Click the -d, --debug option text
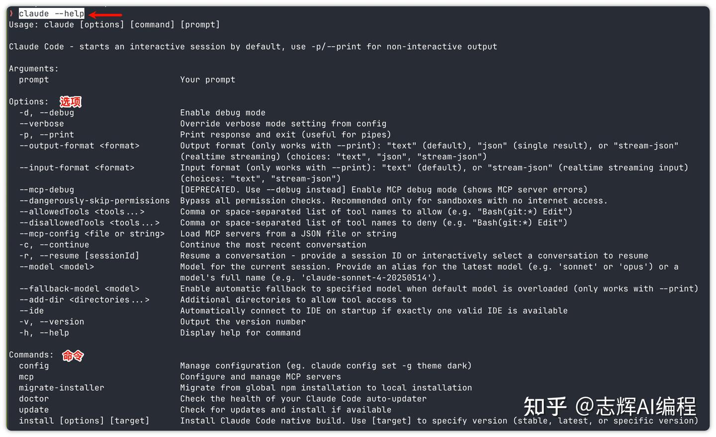Viewport: 716px width, 437px height. coord(46,113)
